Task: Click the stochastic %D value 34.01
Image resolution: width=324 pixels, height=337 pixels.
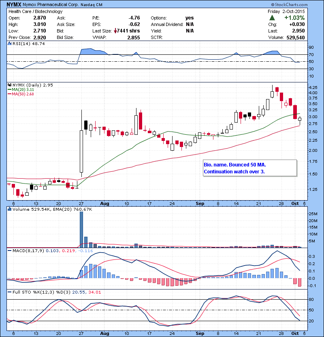Action: coord(94,292)
